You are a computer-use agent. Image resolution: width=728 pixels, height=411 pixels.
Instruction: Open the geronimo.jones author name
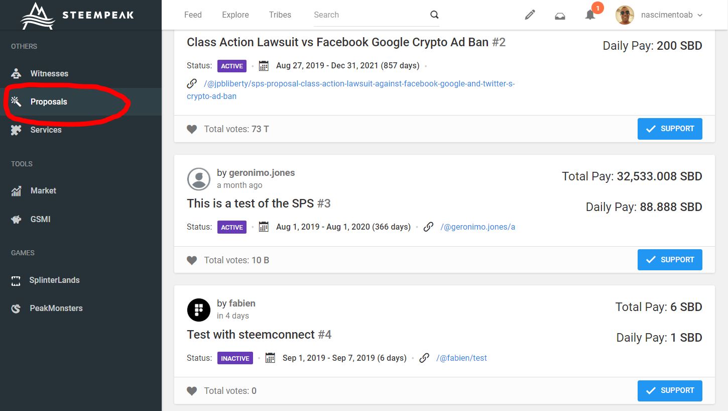(x=262, y=172)
